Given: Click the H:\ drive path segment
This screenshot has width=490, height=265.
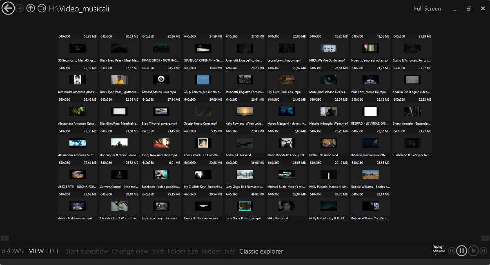Looking at the screenshot, I should tap(54, 9).
